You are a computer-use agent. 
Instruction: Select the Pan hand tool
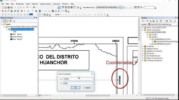point(8,11)
